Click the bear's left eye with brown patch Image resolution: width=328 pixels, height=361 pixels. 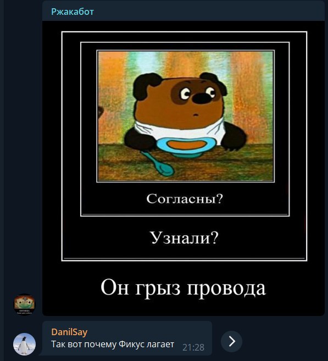pyautogui.click(x=184, y=94)
